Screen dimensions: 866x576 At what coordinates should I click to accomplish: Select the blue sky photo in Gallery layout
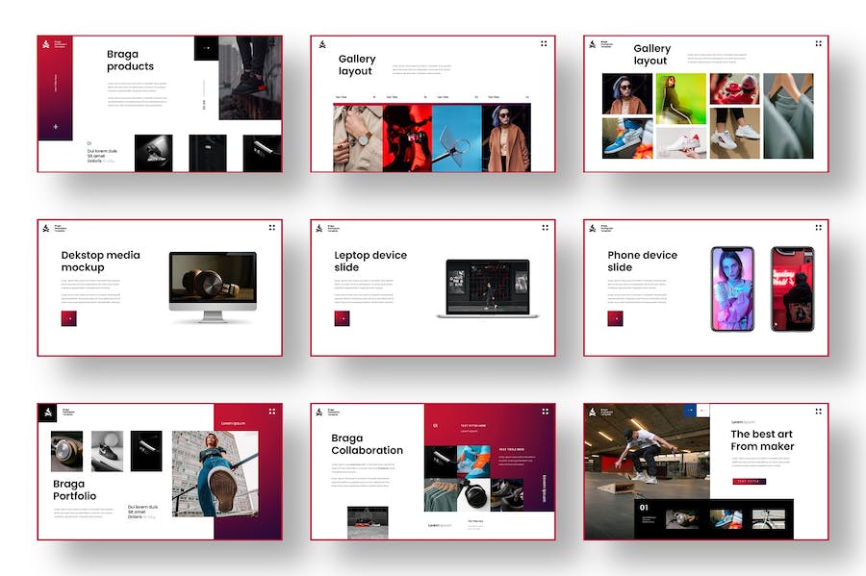(x=456, y=138)
